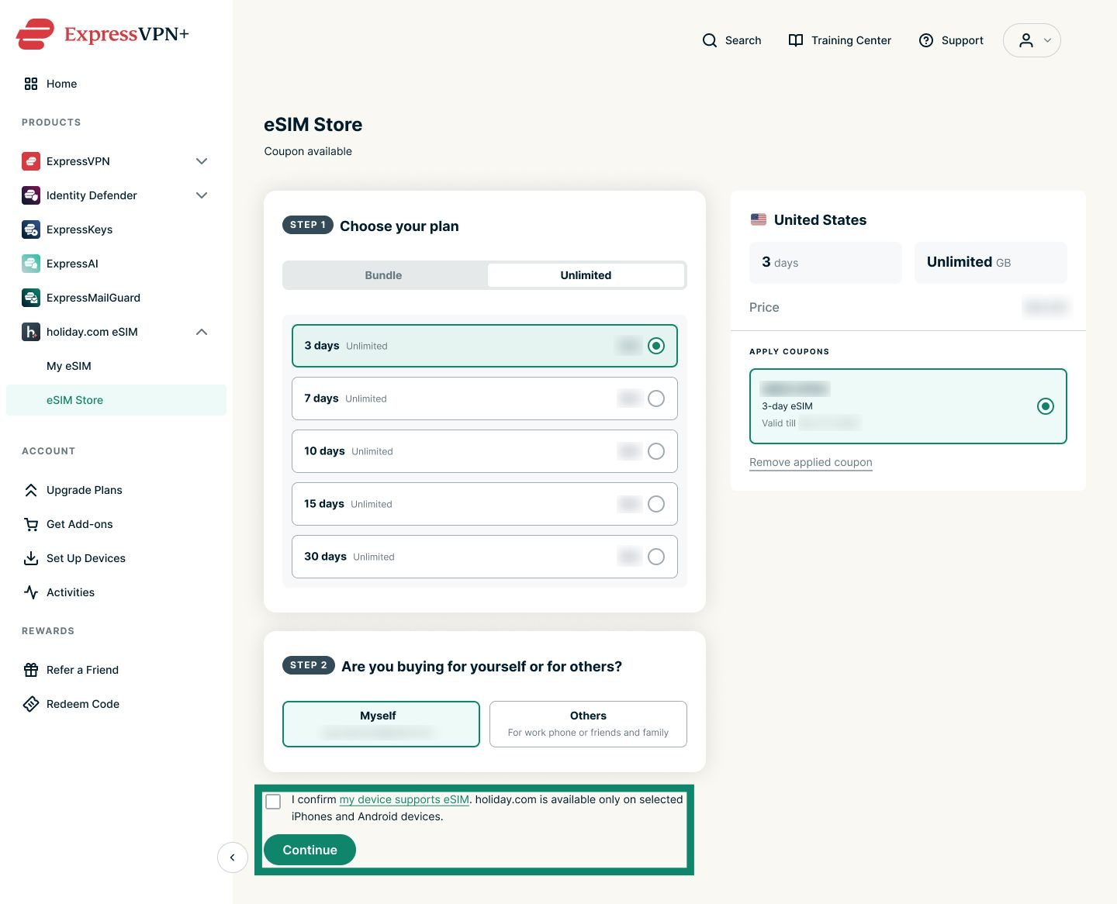Click the Training Center book icon
The width and height of the screenshot is (1117, 904).
(x=796, y=40)
